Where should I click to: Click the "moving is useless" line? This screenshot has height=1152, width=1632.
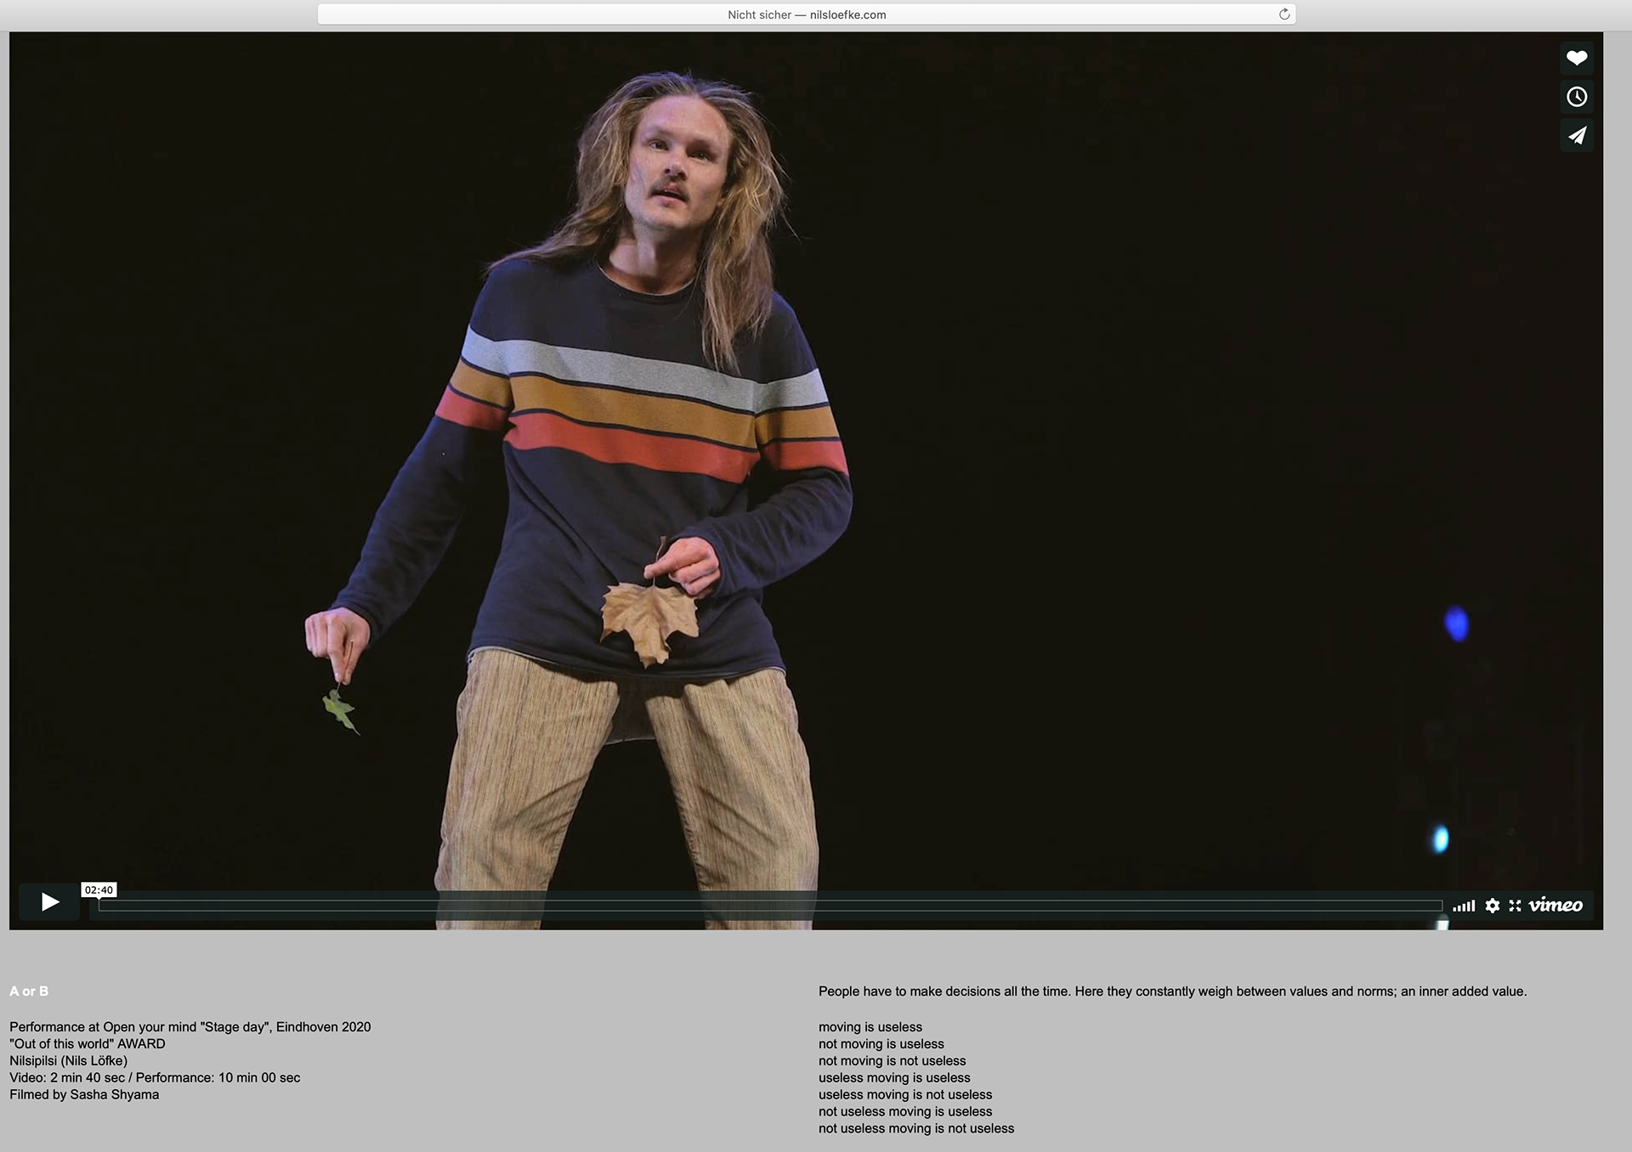tap(870, 1027)
